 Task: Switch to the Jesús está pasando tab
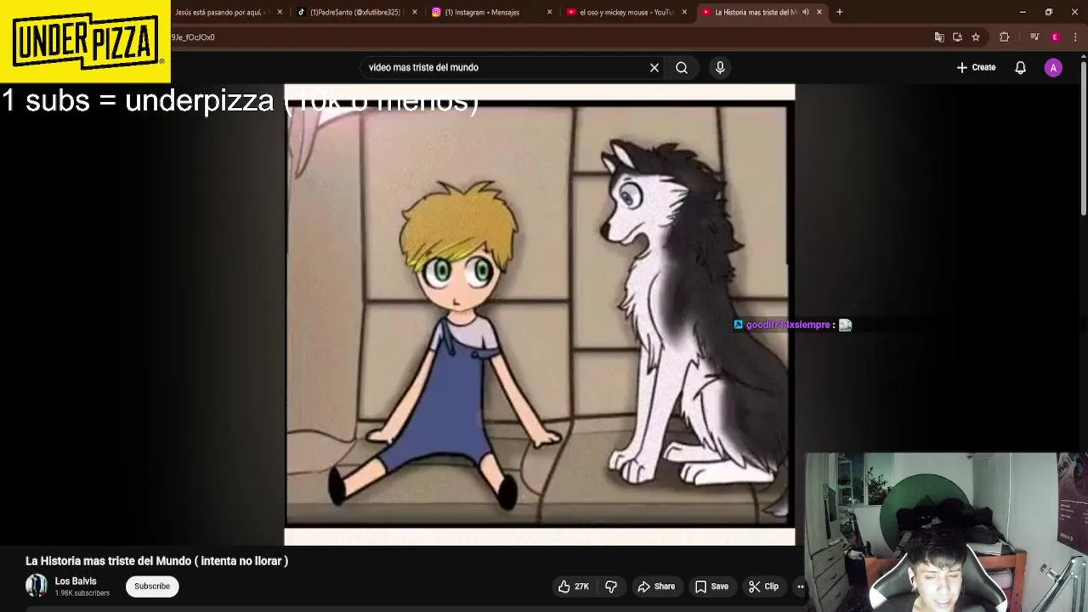[221, 12]
